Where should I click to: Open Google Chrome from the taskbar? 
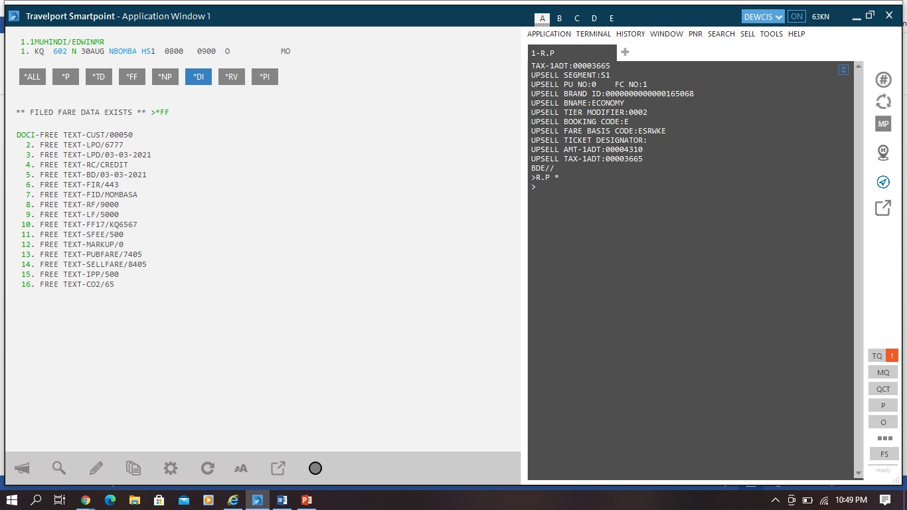click(x=85, y=500)
